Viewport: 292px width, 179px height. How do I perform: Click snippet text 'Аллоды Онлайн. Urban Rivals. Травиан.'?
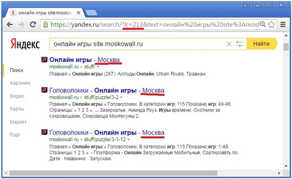[162, 74]
